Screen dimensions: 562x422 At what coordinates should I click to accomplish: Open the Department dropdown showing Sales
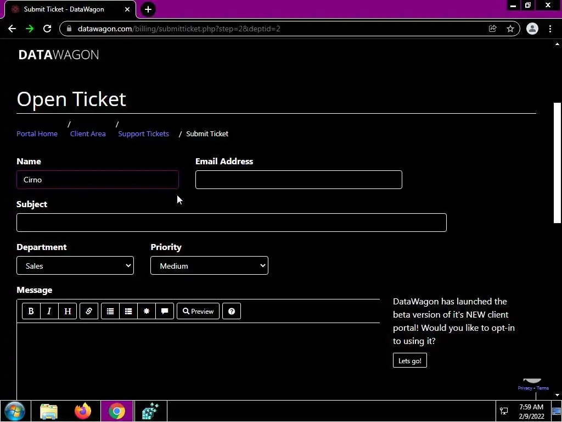[x=75, y=265]
